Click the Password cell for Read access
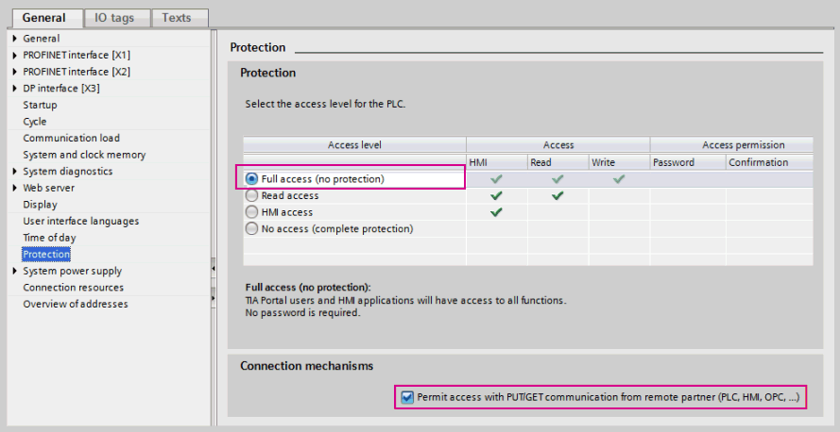 tap(686, 195)
